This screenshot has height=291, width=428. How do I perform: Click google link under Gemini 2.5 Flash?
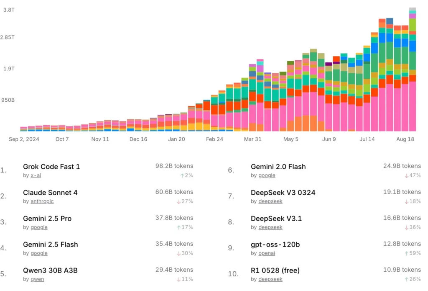tap(39, 253)
